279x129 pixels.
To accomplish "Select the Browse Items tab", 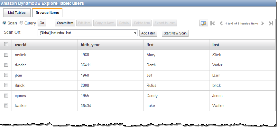I will click(x=47, y=13).
